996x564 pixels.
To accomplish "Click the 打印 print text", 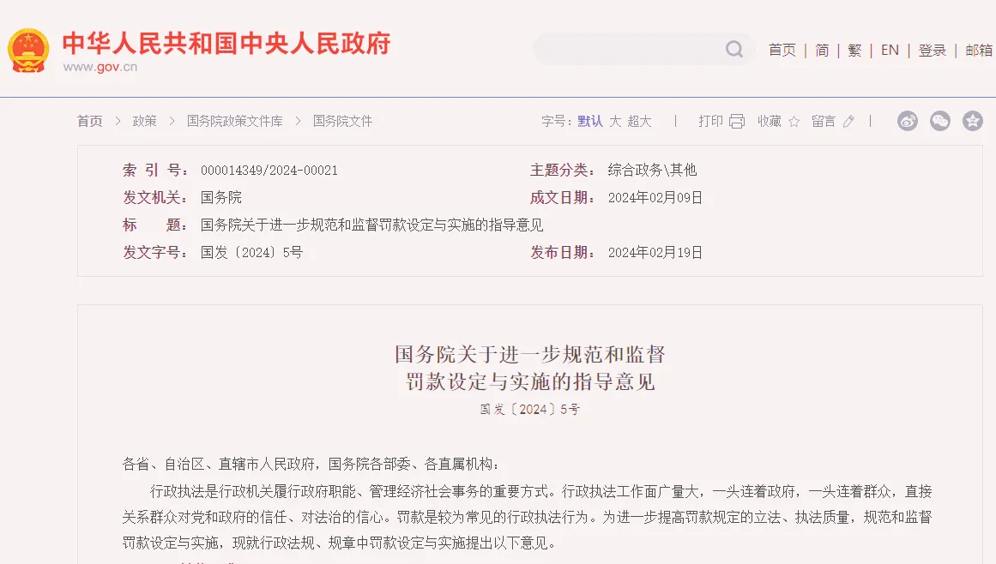I will (711, 121).
